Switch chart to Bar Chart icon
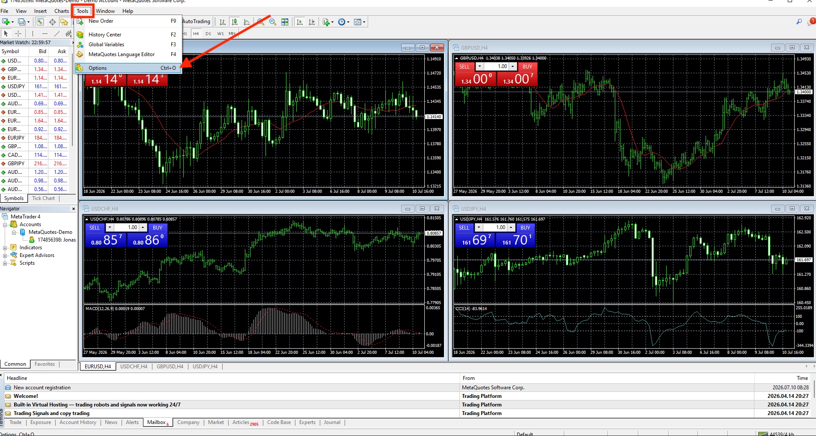This screenshot has height=436, width=816. coord(223,22)
